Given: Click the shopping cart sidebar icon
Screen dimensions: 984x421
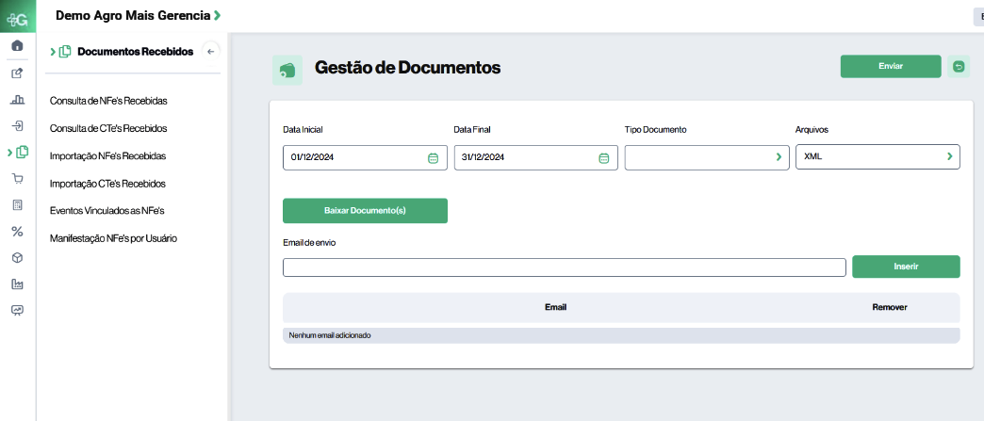Looking at the screenshot, I should pyautogui.click(x=17, y=179).
